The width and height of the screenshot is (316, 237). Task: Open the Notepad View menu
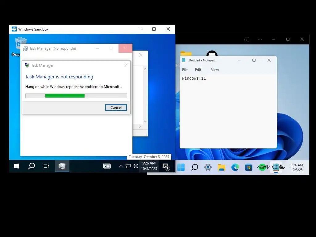215,70
